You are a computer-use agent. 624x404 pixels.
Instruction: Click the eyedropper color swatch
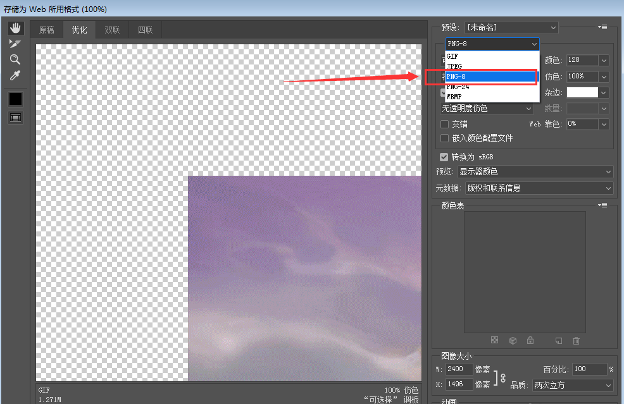pyautogui.click(x=15, y=99)
